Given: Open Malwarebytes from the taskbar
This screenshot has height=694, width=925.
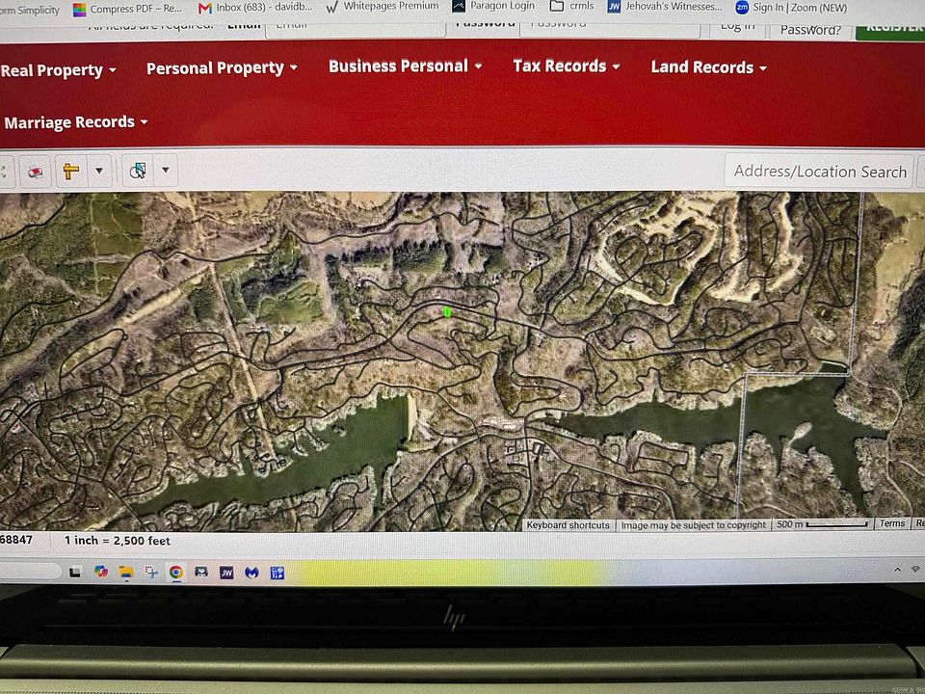Looking at the screenshot, I should 251,573.
